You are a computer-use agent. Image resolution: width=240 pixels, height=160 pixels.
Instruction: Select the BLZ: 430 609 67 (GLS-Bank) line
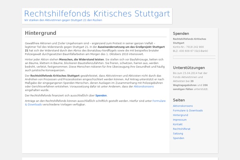tap(190, 51)
